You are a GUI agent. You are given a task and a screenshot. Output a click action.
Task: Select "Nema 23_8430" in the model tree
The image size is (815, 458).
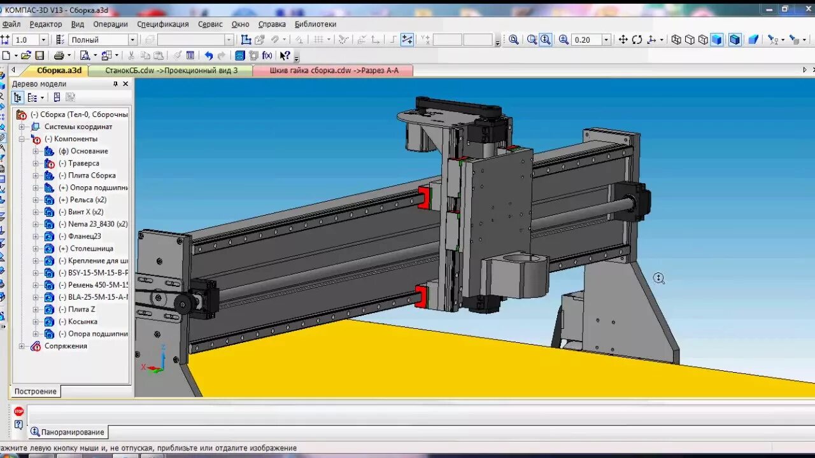pos(93,224)
